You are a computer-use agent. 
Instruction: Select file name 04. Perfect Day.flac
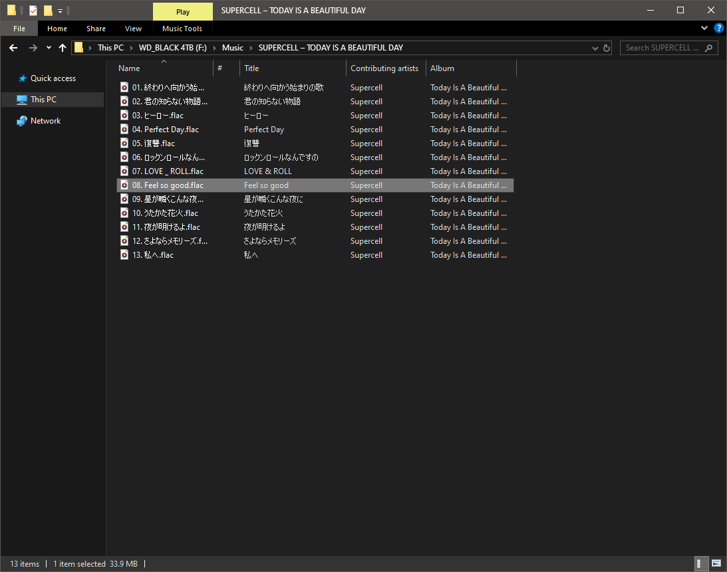[166, 130]
